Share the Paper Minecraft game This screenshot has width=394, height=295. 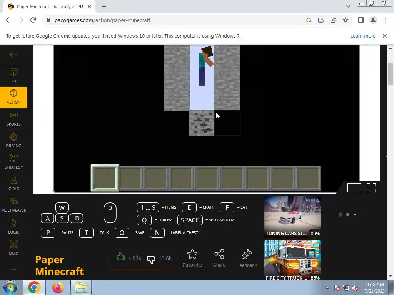[219, 258]
